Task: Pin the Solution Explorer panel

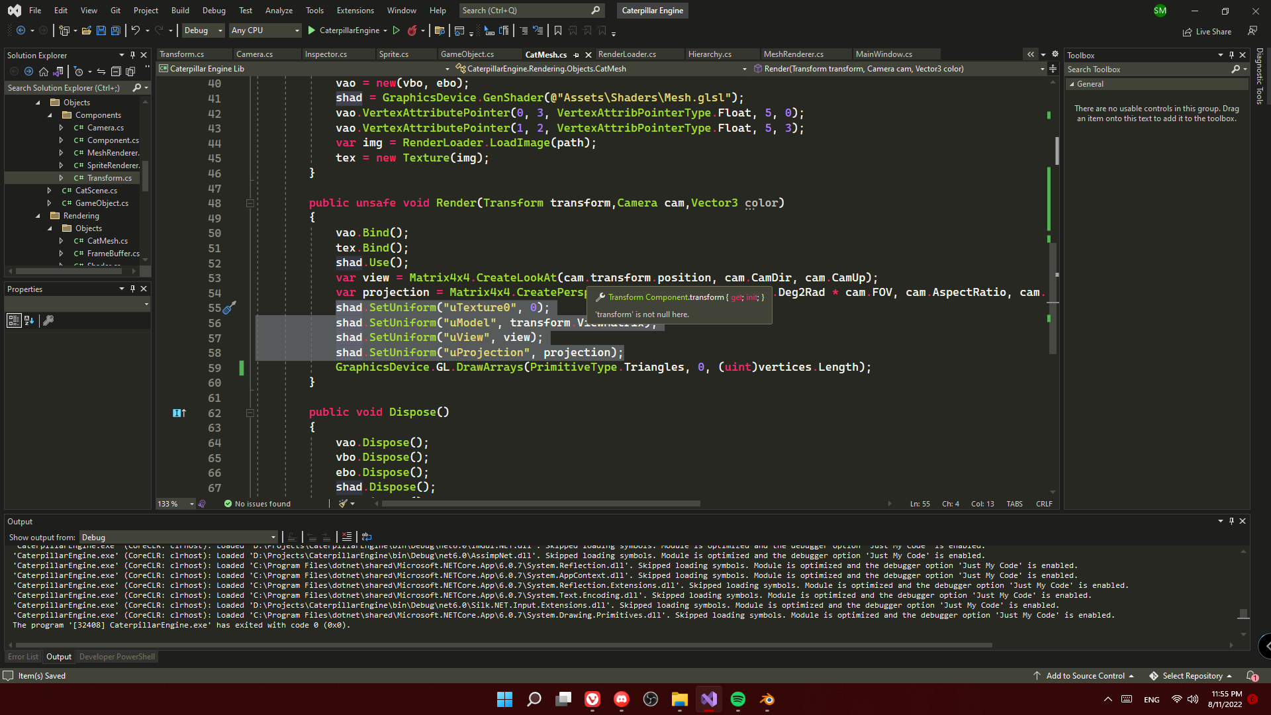Action: click(132, 55)
